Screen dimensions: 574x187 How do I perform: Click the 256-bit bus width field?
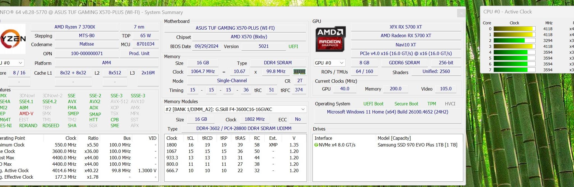(446, 63)
